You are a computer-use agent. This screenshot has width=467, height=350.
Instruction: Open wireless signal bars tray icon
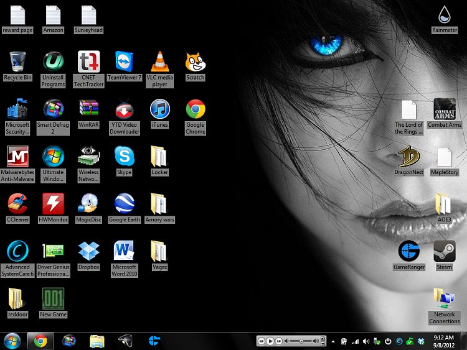click(355, 341)
